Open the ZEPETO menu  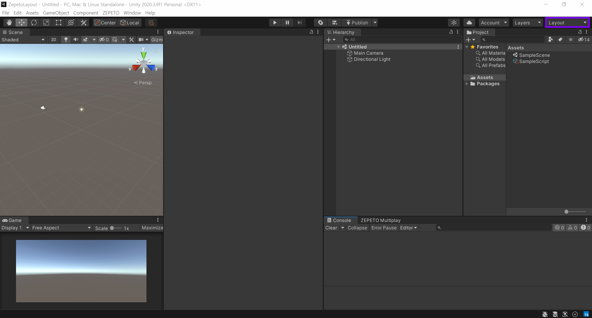coord(111,13)
